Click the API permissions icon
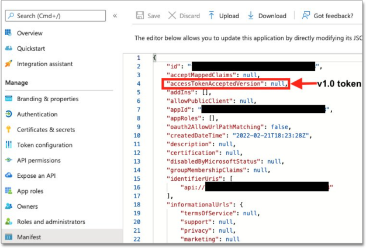The width and height of the screenshot is (366, 248). [x=9, y=160]
